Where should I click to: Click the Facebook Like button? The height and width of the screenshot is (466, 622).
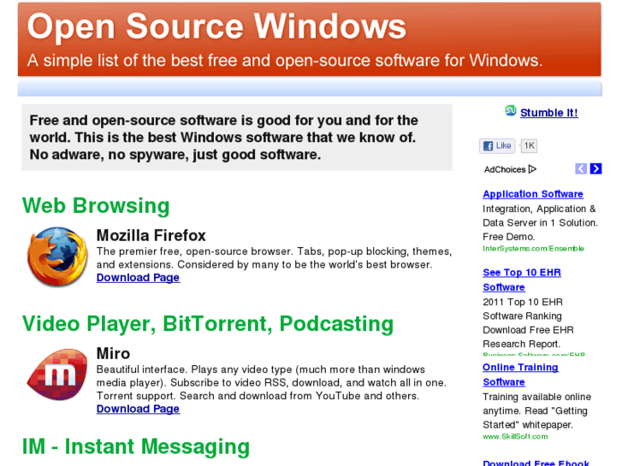coord(497,145)
